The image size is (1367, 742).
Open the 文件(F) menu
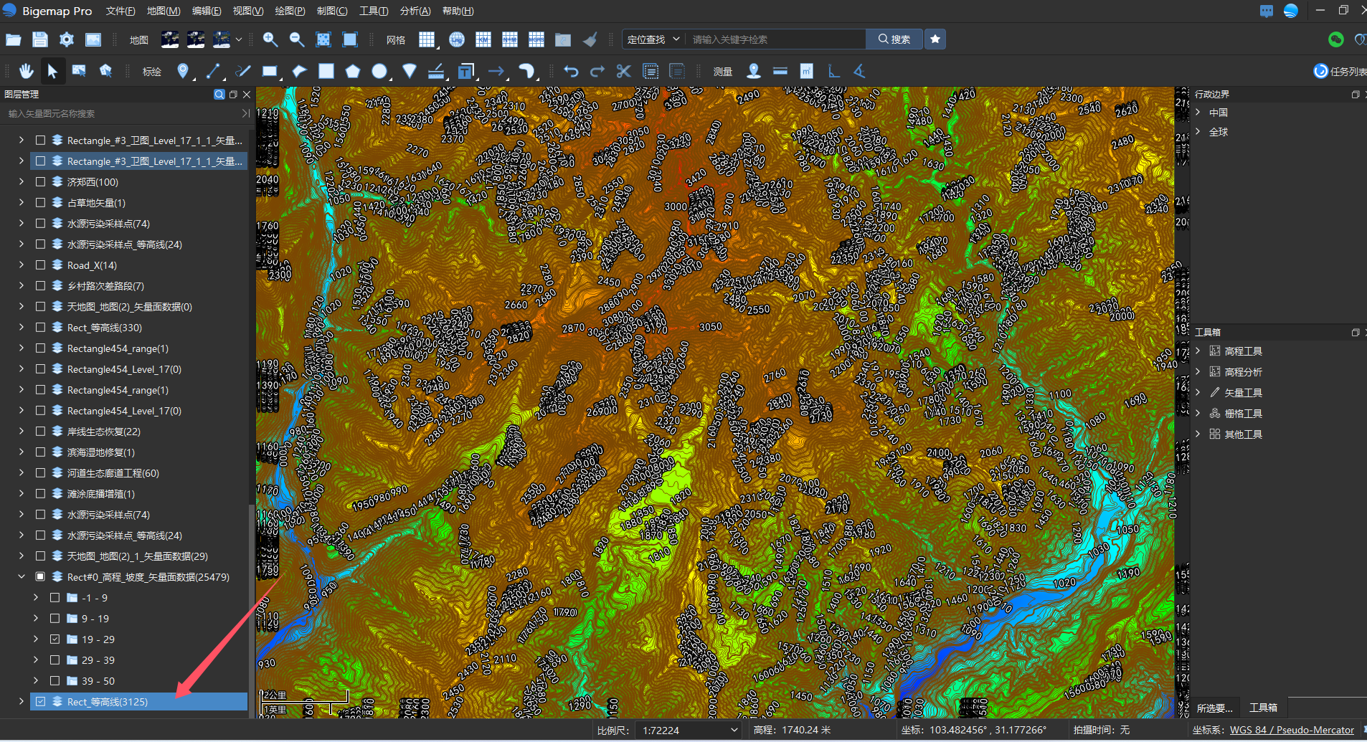point(120,11)
